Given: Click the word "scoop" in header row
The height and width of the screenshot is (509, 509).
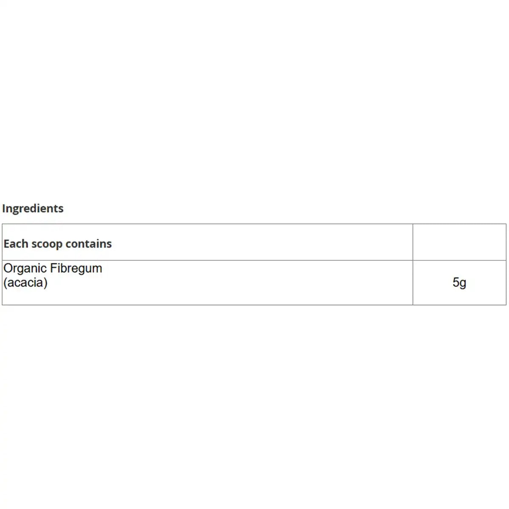Looking at the screenshot, I should coord(47,244).
